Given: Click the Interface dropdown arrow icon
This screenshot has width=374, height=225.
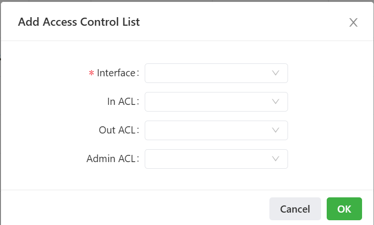Looking at the screenshot, I should tap(275, 73).
